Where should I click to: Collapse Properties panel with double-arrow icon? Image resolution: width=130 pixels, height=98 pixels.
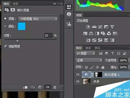click(55, 4)
